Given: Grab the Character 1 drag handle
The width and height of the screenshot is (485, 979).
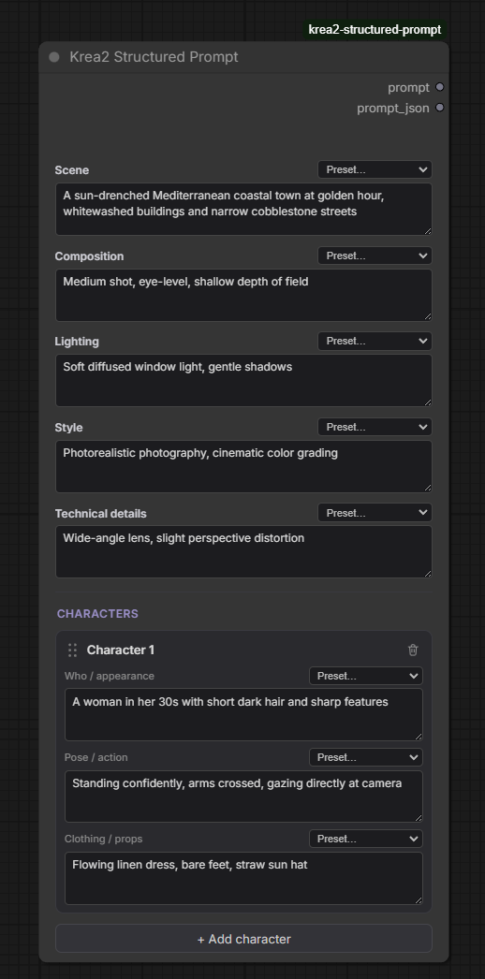Looking at the screenshot, I should (x=72, y=650).
